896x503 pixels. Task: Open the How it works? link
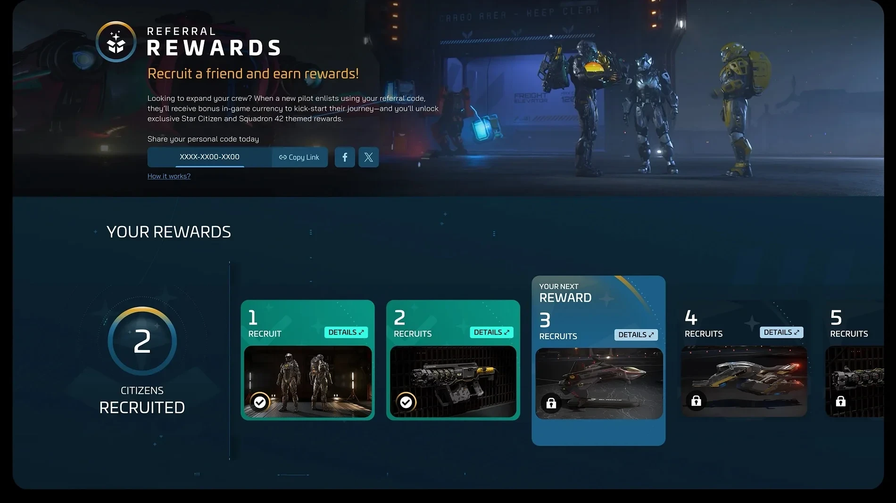tap(169, 176)
